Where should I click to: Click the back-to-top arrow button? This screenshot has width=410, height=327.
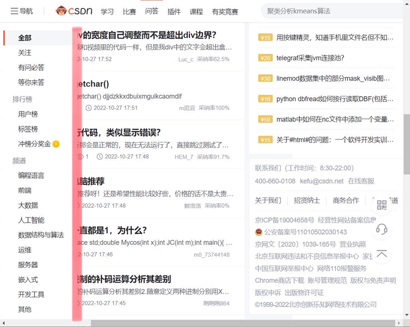382,254
